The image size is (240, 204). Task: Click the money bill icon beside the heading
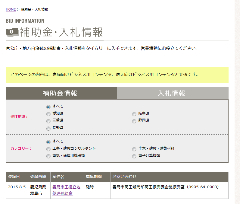12,32
